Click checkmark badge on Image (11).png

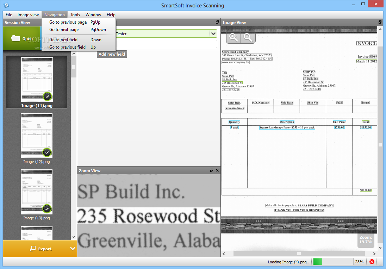click(47, 96)
